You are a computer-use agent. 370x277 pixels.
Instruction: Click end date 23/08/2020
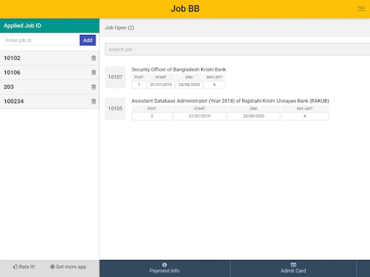[254, 116]
